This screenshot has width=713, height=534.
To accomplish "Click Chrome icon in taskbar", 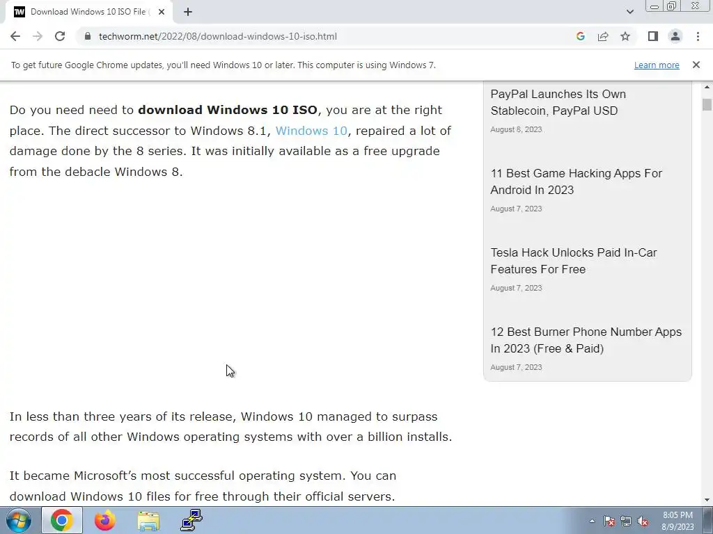I will point(62,520).
